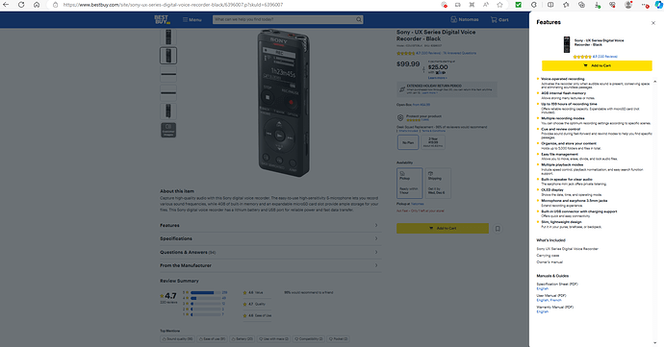Viewport: 664px width, 347px height.
Task: Open User Manual French PDF link
Action: click(555, 300)
